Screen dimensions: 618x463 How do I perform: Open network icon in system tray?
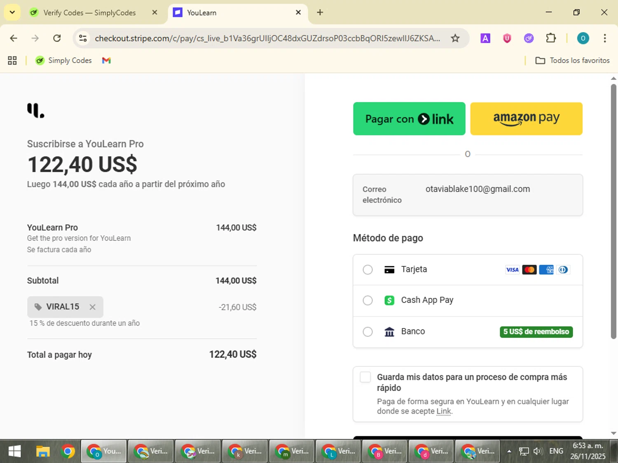coord(524,451)
